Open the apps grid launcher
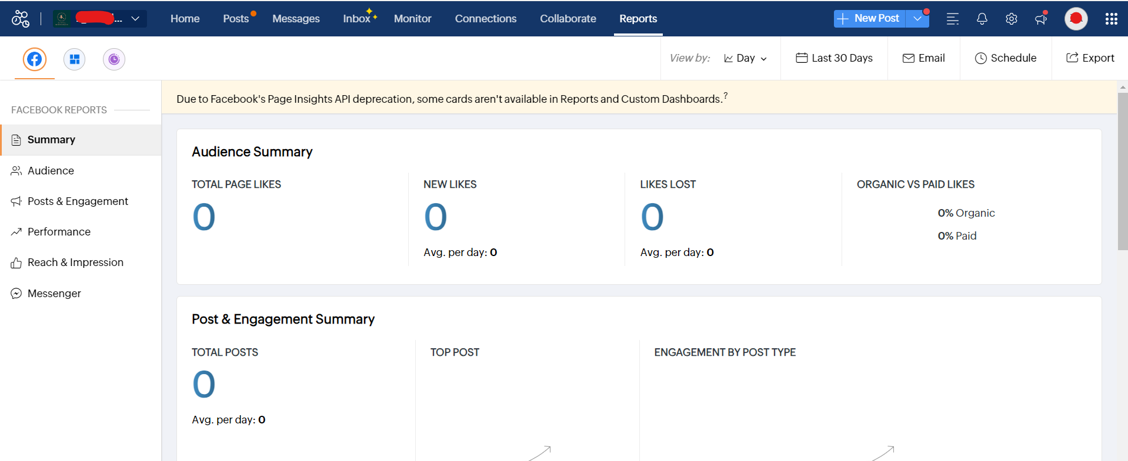The width and height of the screenshot is (1128, 461). tap(1111, 19)
